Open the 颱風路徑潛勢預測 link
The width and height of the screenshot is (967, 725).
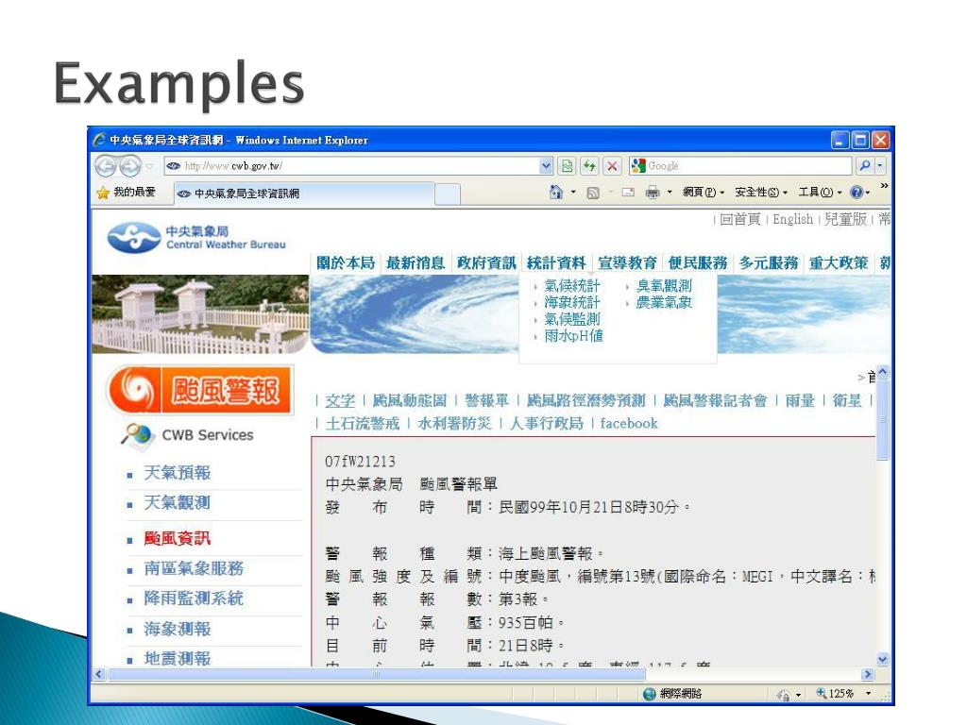585,400
